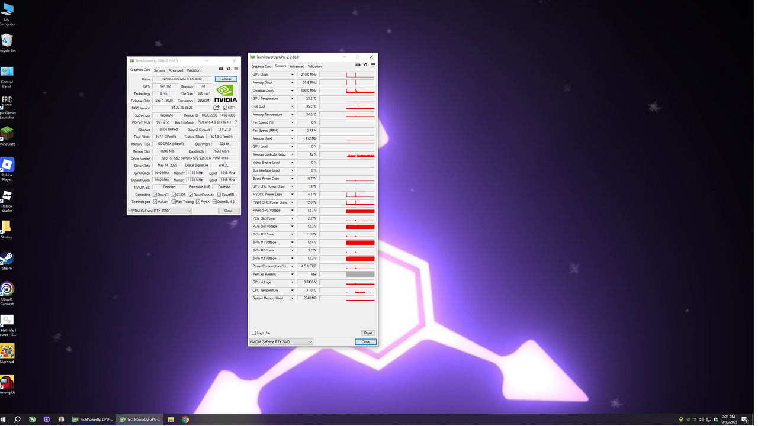Switch to Graphics Card tab in Sensors window

261,66
